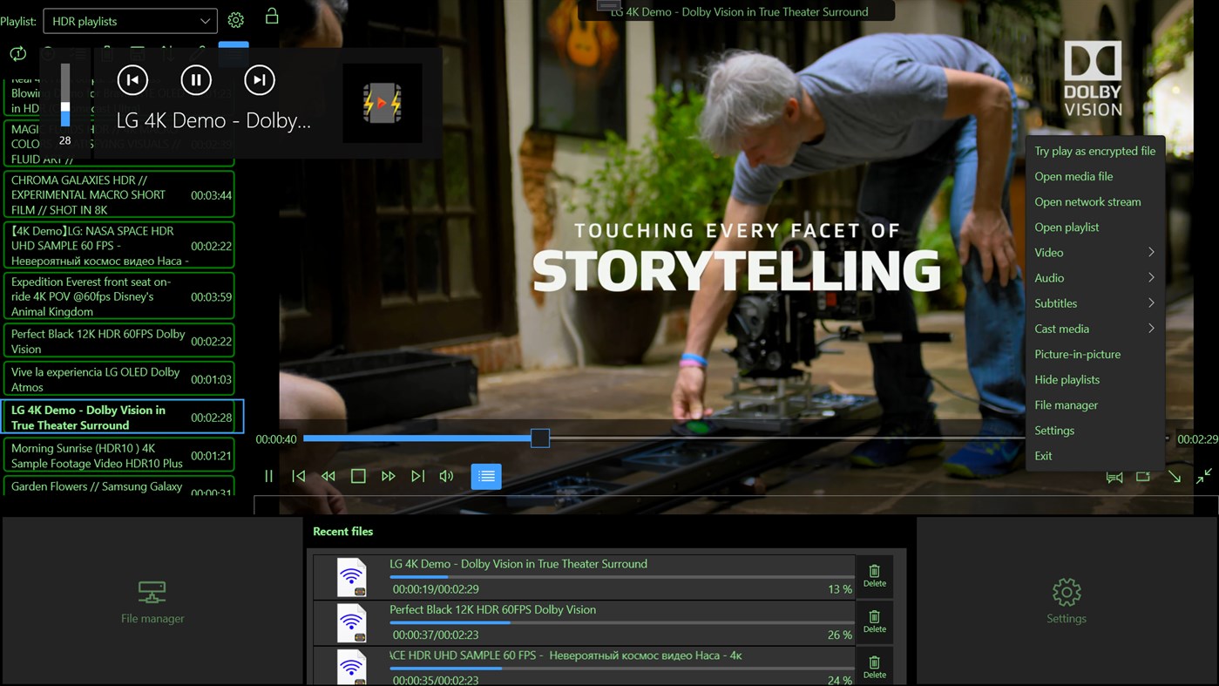Viewport: 1219px width, 686px height.
Task: Expand the Video submenu
Action: click(1094, 252)
